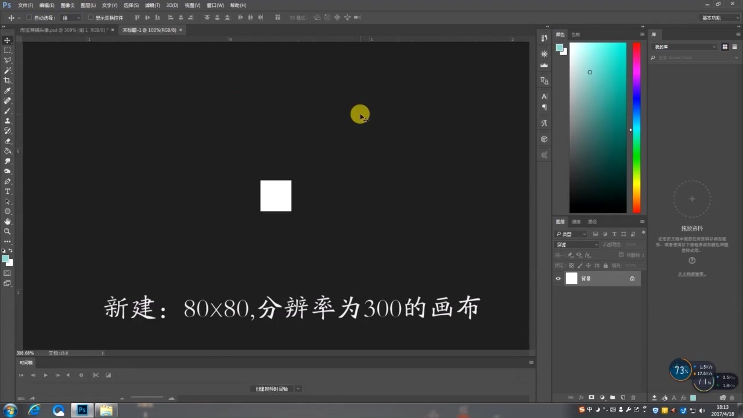Screen dimensions: 743x418
Task: Play the timeline
Action: [x=45, y=375]
